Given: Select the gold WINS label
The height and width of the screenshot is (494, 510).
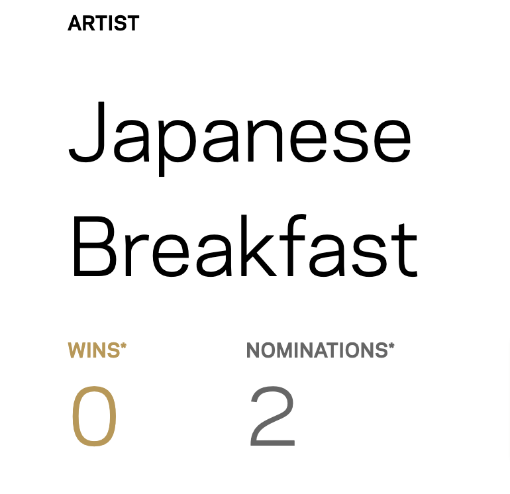Looking at the screenshot, I should [93, 350].
